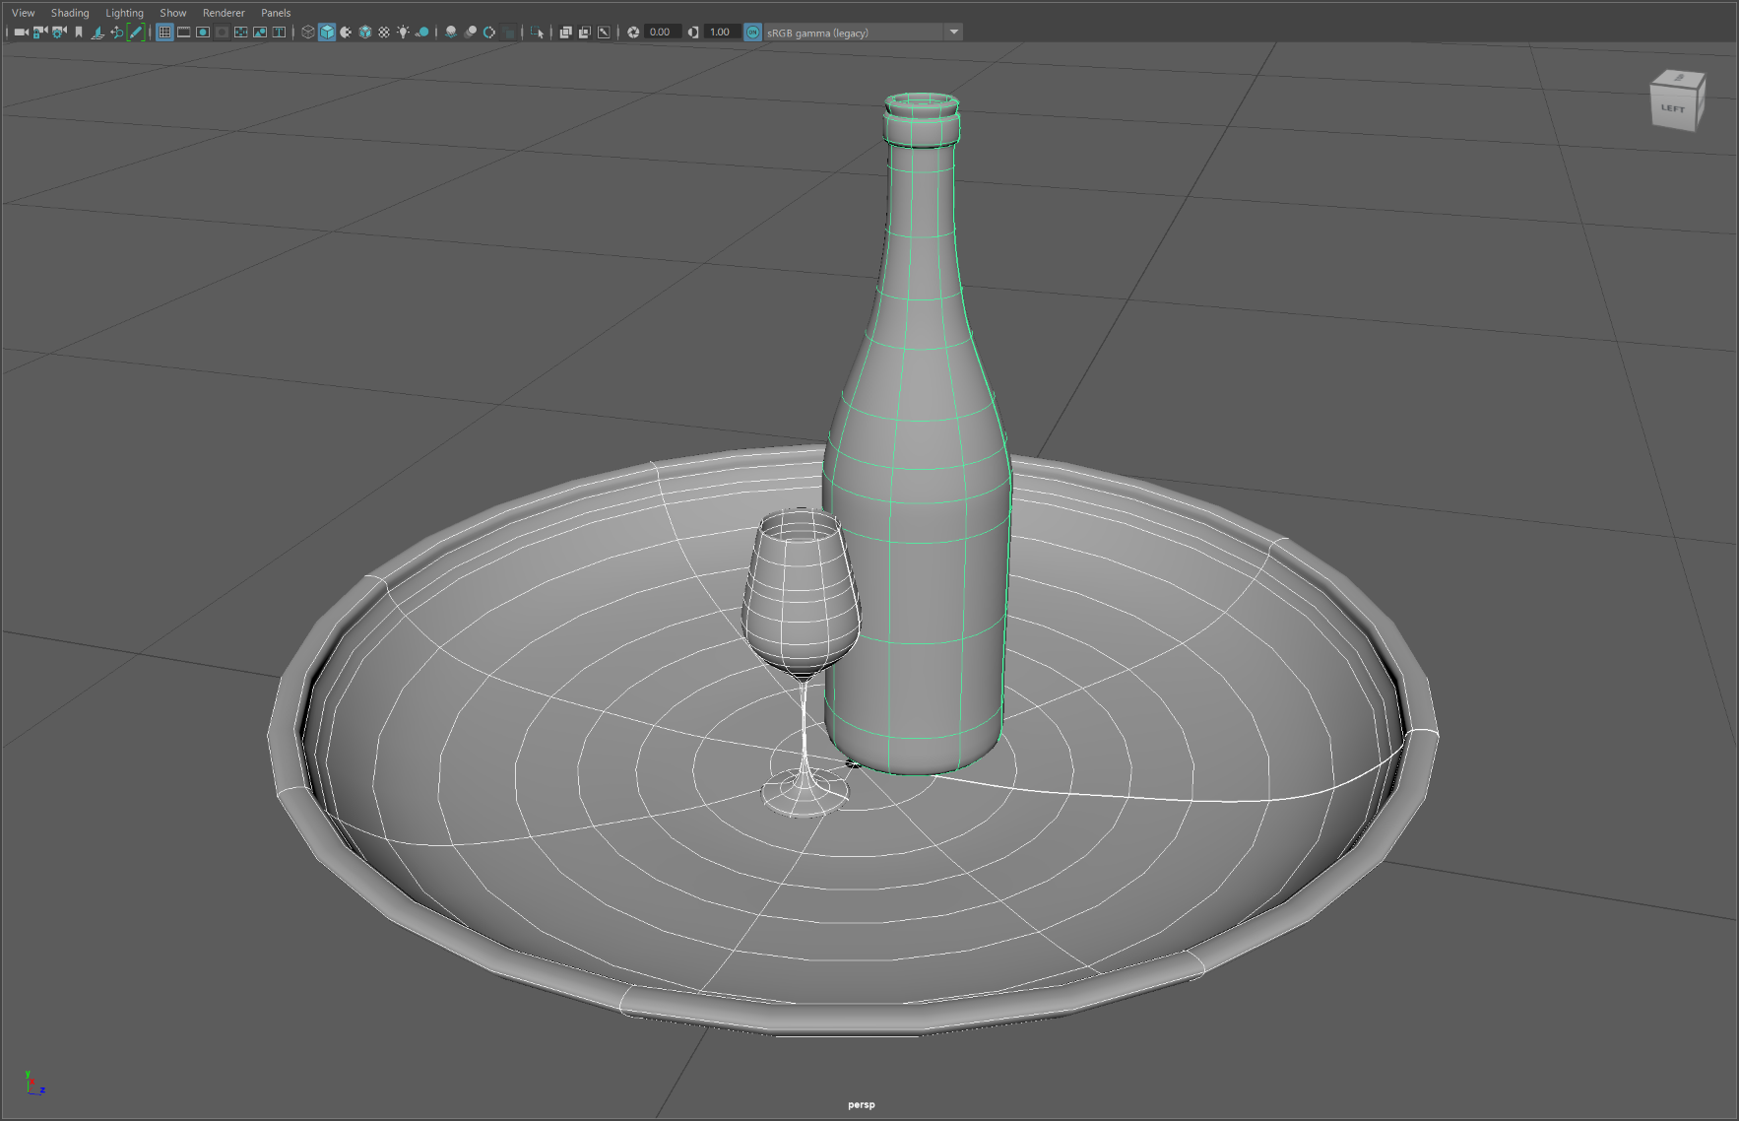Open the Renderer menu
Image resolution: width=1739 pixels, height=1121 pixels.
click(224, 13)
